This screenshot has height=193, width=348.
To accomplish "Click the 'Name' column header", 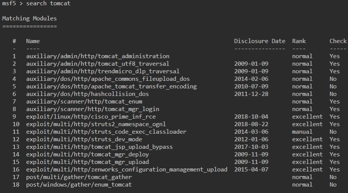I will point(33,41).
